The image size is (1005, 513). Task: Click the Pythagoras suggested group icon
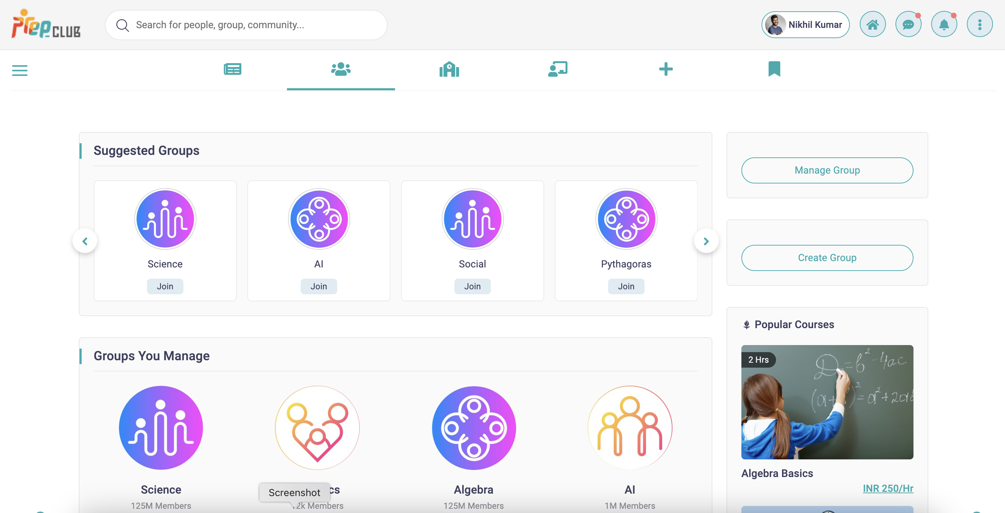click(626, 219)
